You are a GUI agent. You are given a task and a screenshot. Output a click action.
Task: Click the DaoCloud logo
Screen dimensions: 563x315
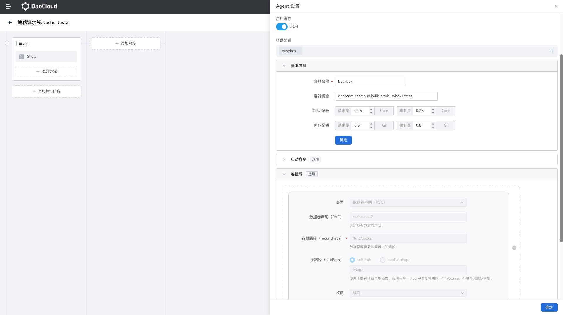pyautogui.click(x=39, y=6)
